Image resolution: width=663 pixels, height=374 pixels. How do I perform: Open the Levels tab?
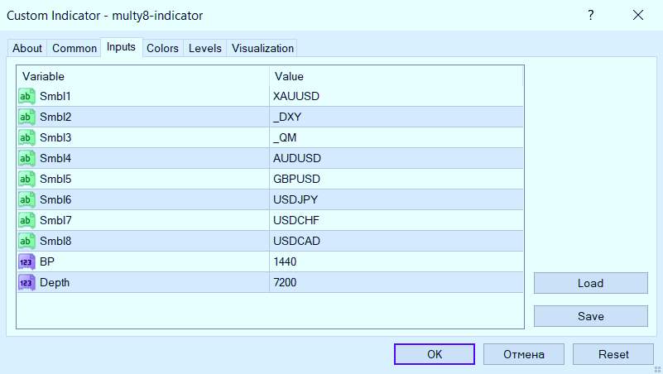tap(205, 49)
